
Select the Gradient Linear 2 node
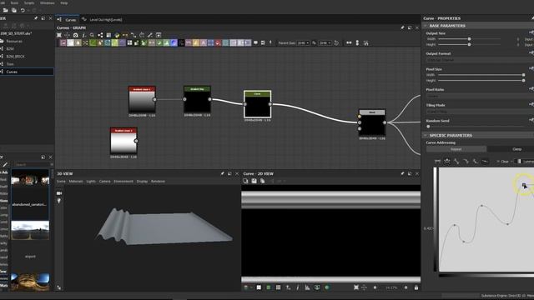click(123, 141)
